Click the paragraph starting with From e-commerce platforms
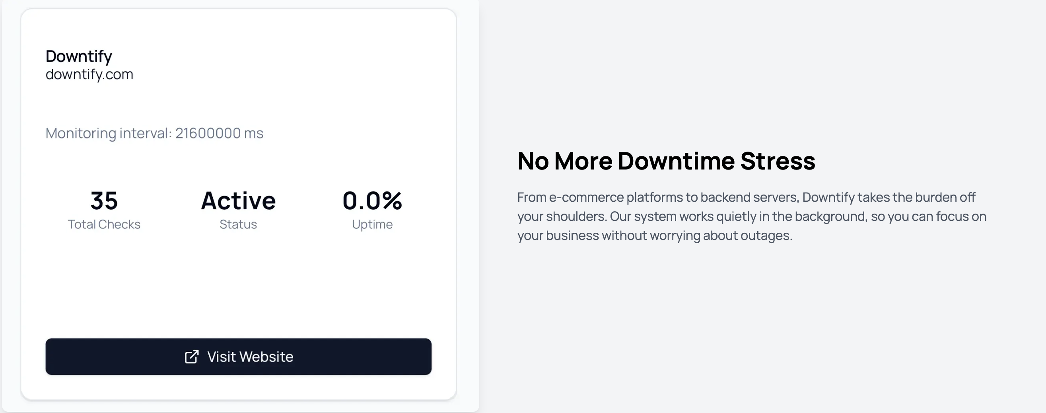1046x413 pixels. [752, 216]
